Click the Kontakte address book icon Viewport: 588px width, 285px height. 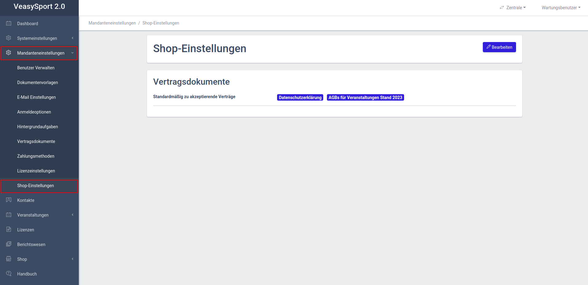point(9,200)
